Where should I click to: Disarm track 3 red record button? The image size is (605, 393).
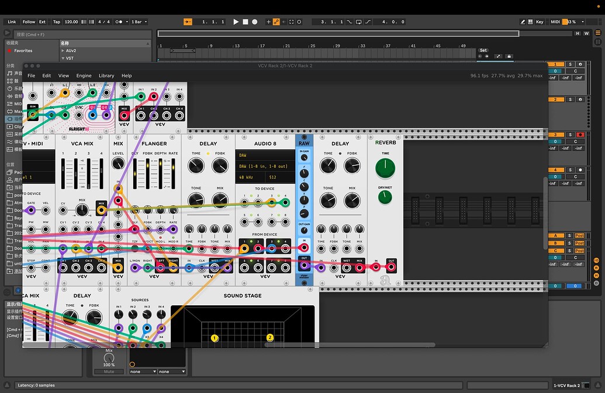pyautogui.click(x=580, y=135)
